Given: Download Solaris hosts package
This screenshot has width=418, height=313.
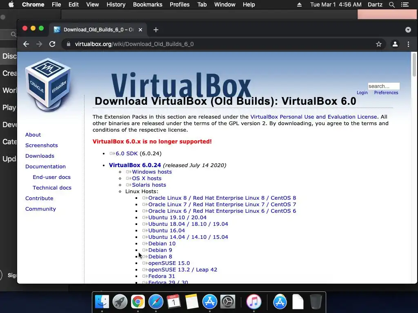Looking at the screenshot, I should (x=149, y=185).
